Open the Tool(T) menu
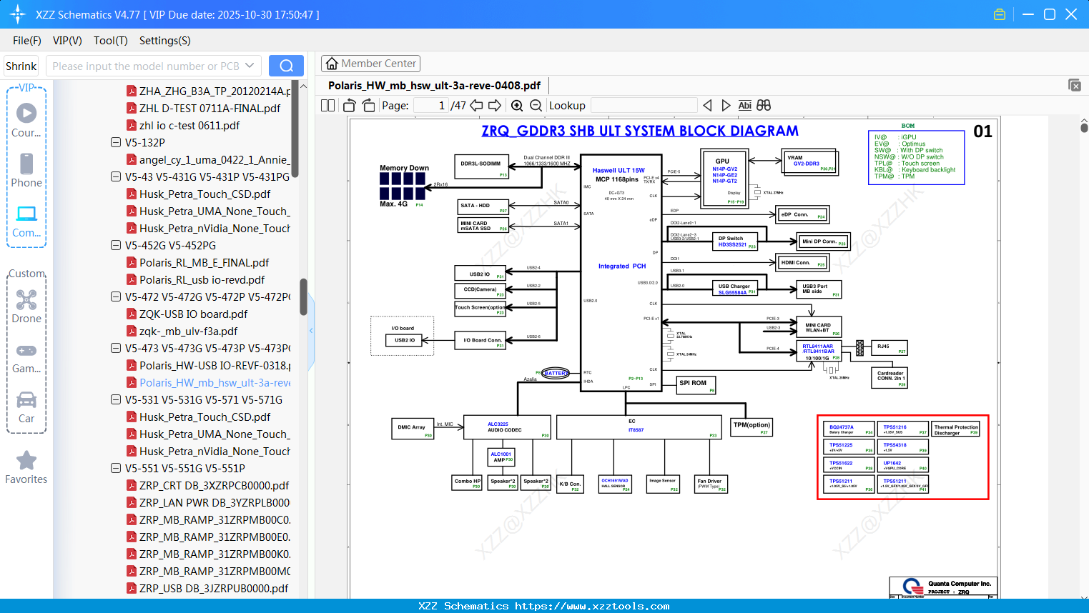The height and width of the screenshot is (613, 1089). coord(111,41)
